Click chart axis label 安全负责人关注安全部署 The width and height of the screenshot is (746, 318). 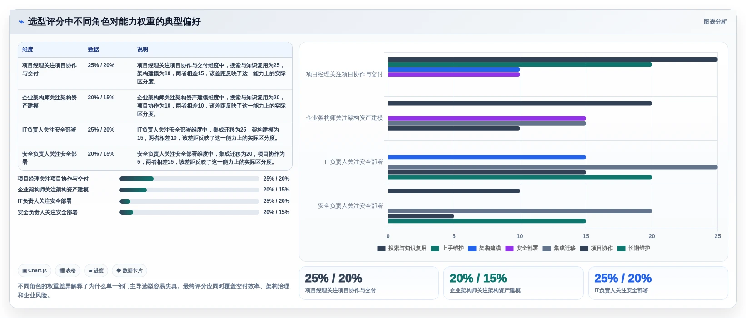(350, 206)
